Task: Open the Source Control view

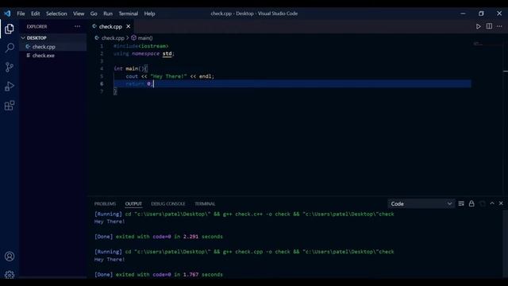Action: click(10, 67)
